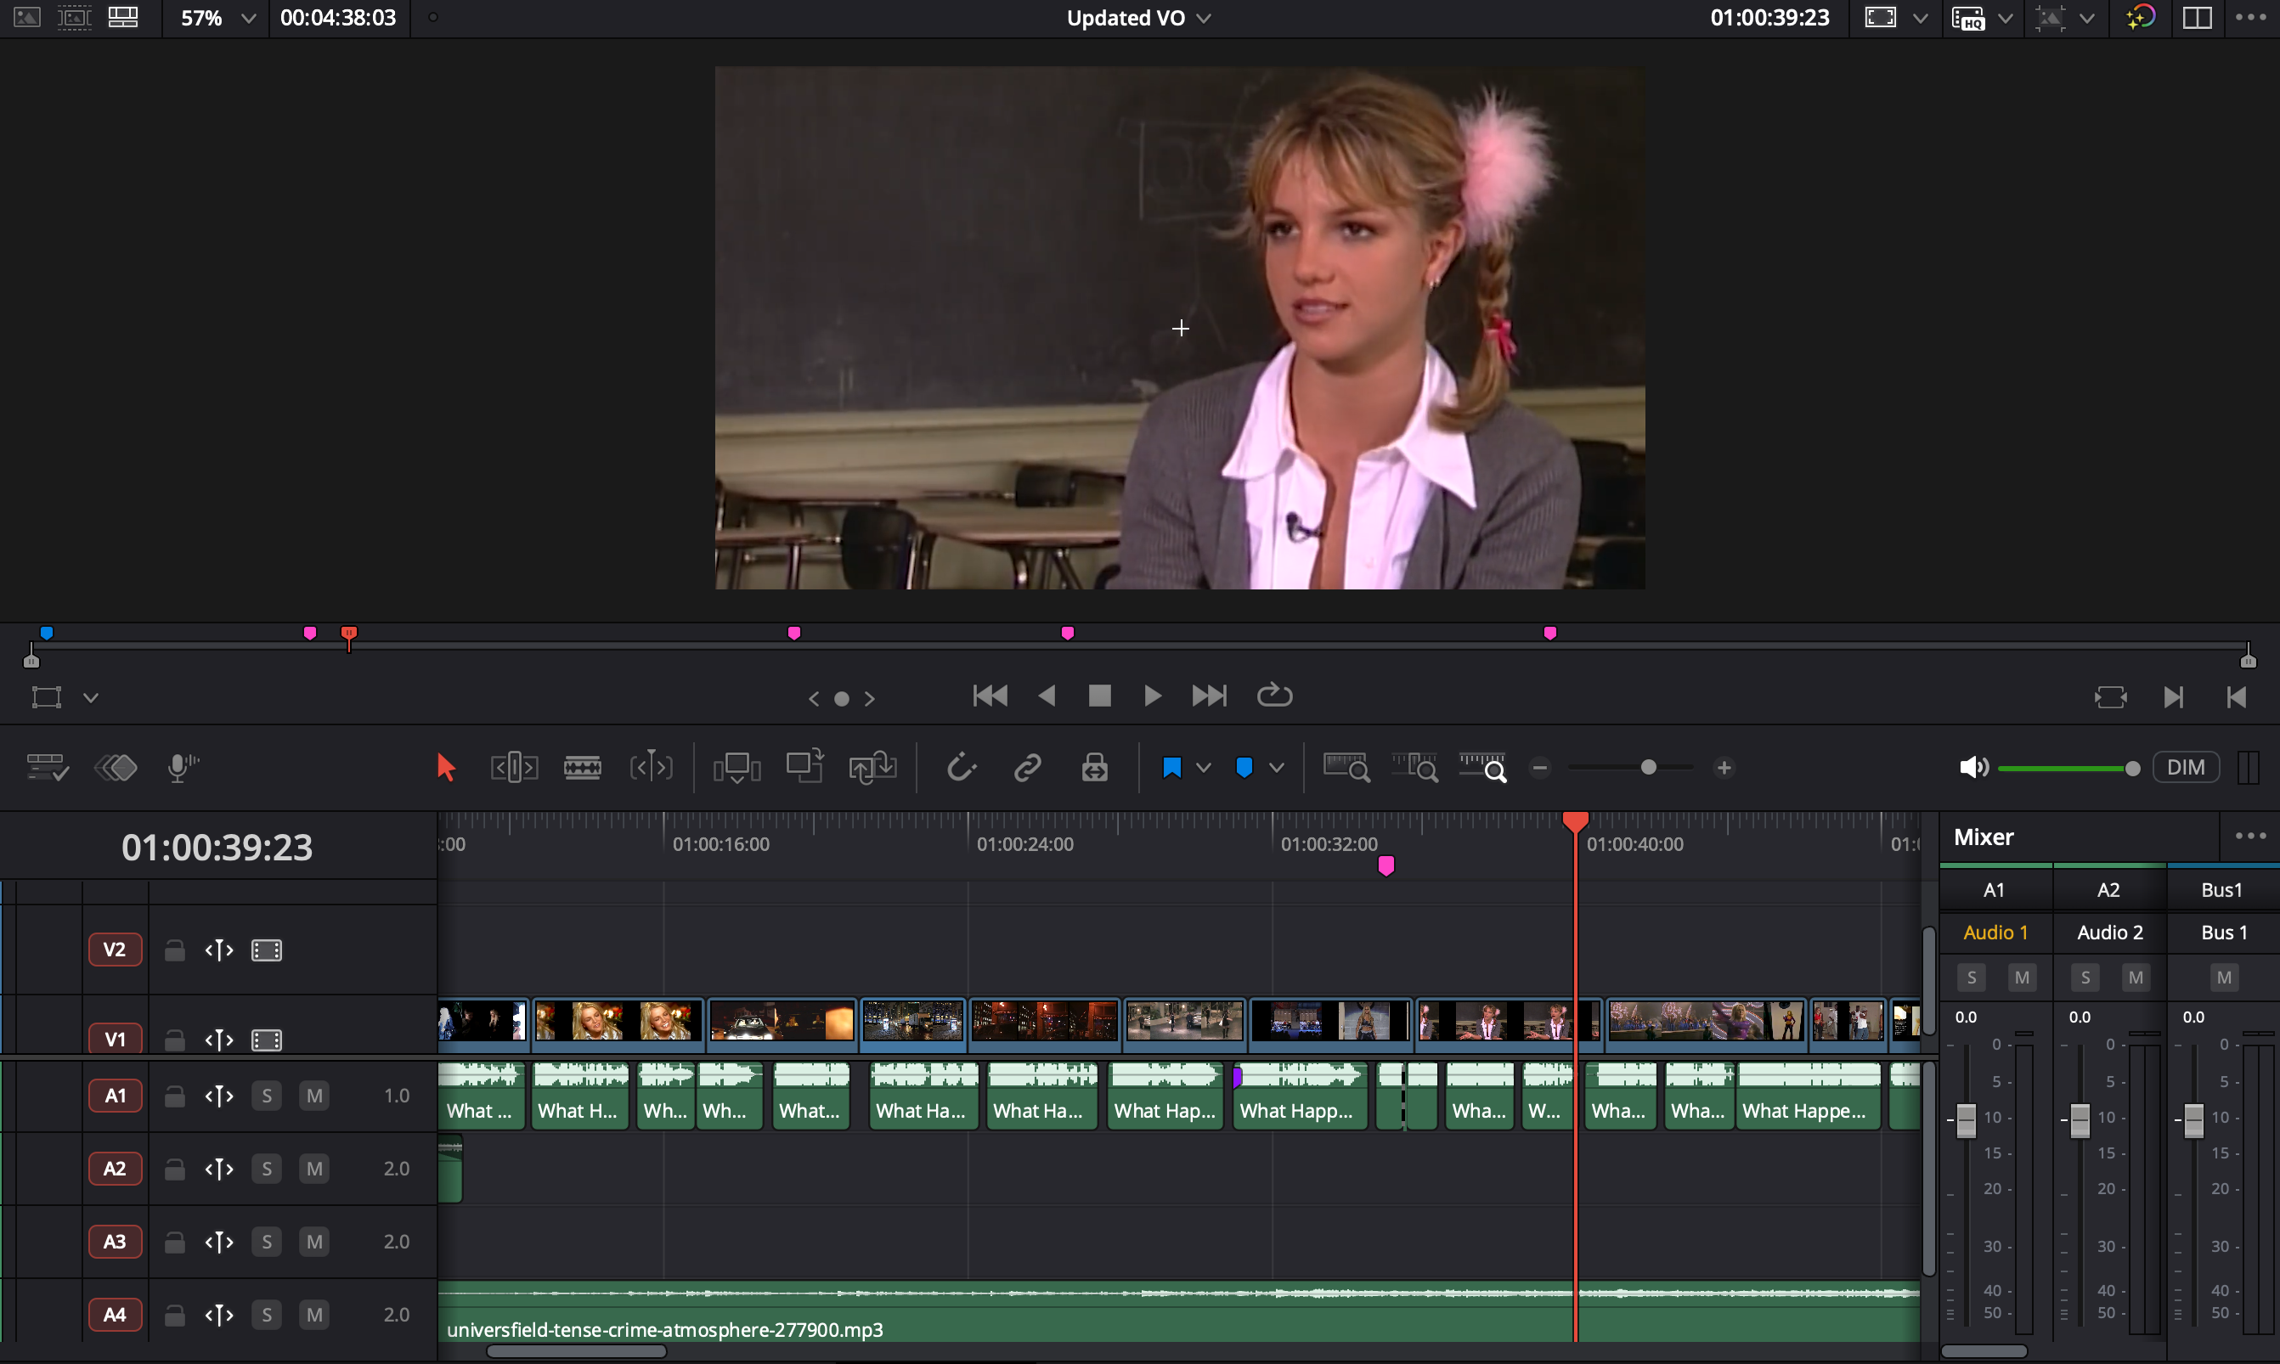Select the Bus 1 mixer channel label
2280x1364 pixels.
pos(2224,932)
